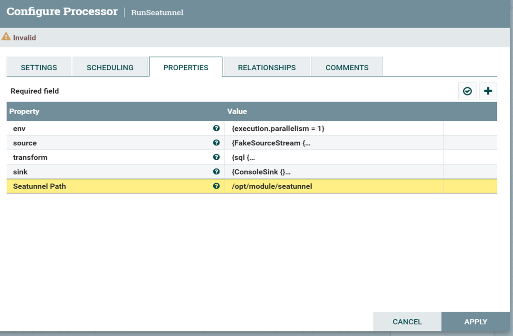Viewport: 513px width, 336px height.
Task: Select the source property name
Action: pos(25,143)
